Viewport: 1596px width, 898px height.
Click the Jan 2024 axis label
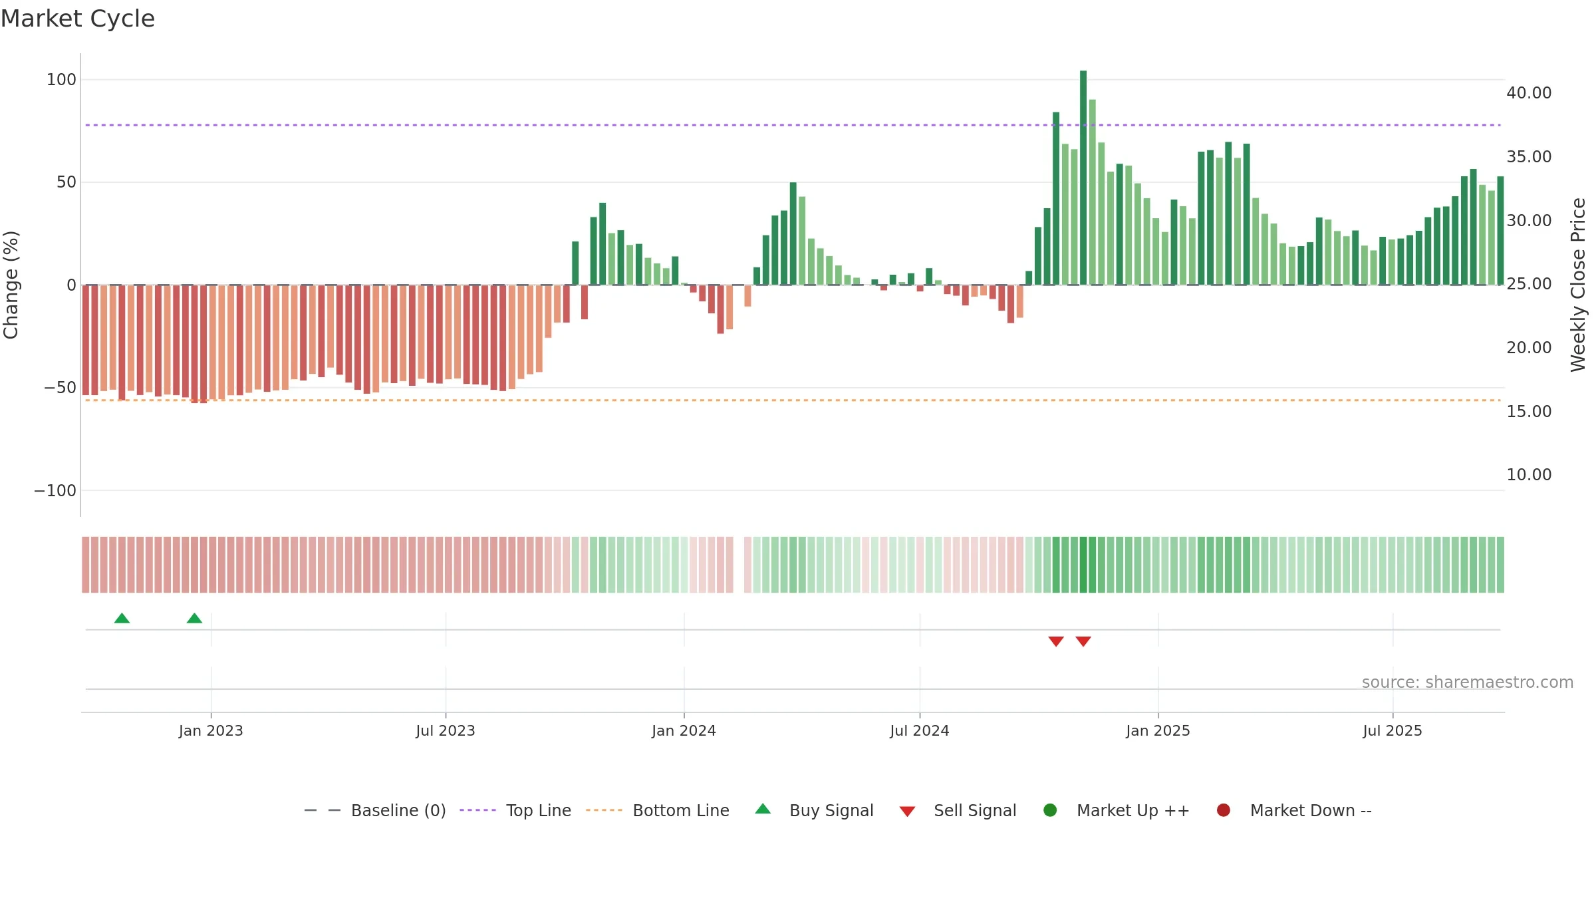684,731
